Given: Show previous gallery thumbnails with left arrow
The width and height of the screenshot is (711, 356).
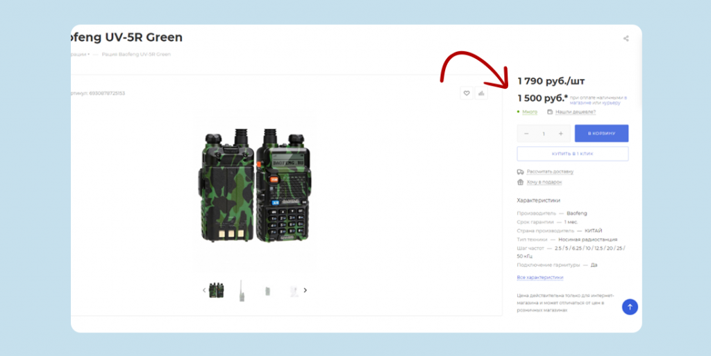Looking at the screenshot, I should 203,290.
